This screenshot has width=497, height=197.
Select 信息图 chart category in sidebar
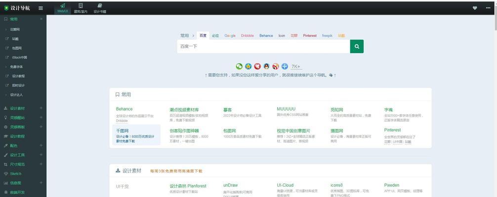point(15,183)
